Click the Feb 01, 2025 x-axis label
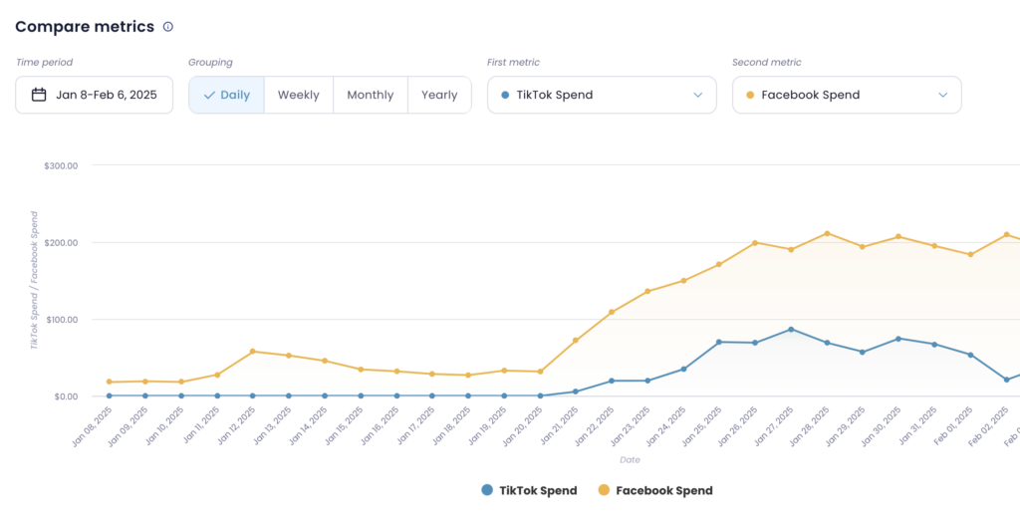 click(955, 427)
